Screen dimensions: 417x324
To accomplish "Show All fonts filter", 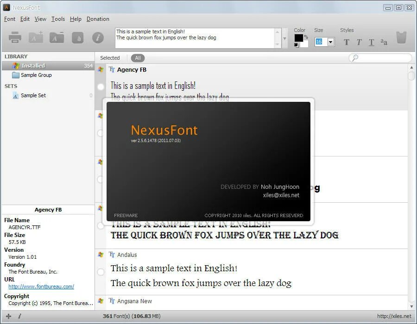I will (138, 58).
